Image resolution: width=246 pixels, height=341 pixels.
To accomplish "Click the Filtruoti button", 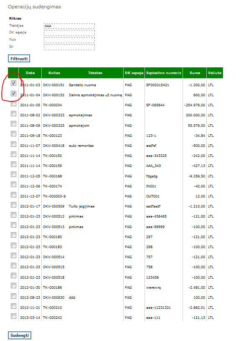I will tap(19, 59).
